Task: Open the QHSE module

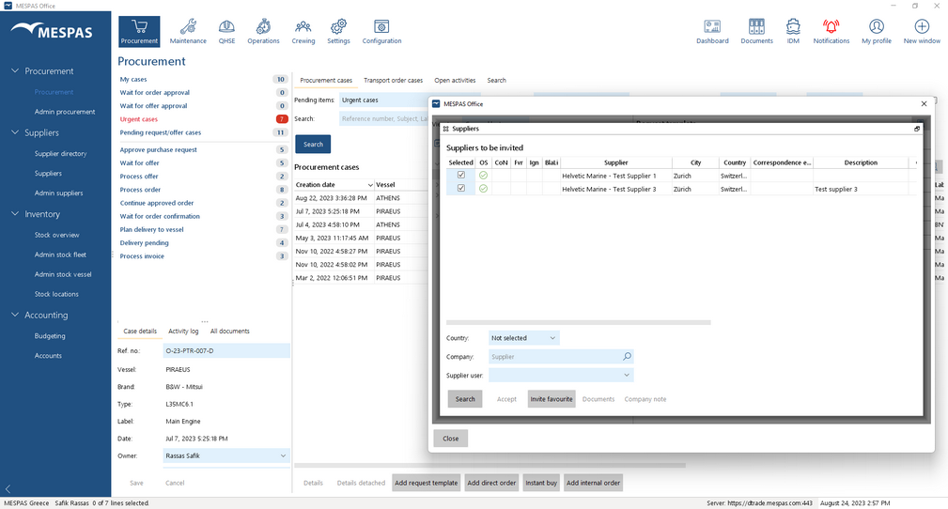Action: [226, 31]
